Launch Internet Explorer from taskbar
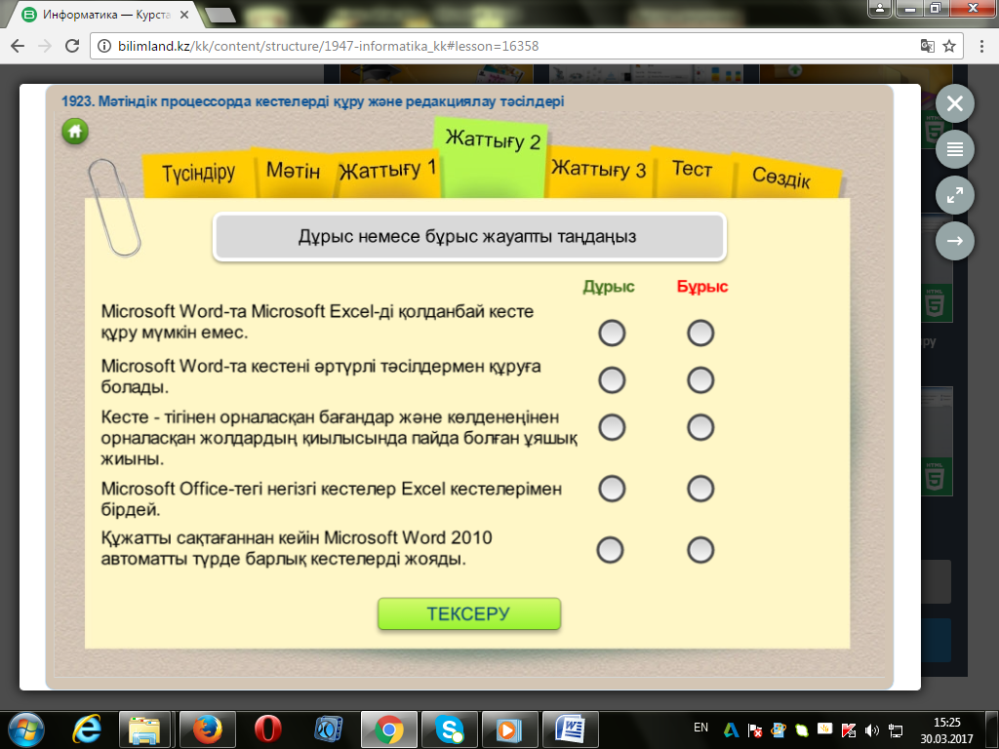 [87, 729]
